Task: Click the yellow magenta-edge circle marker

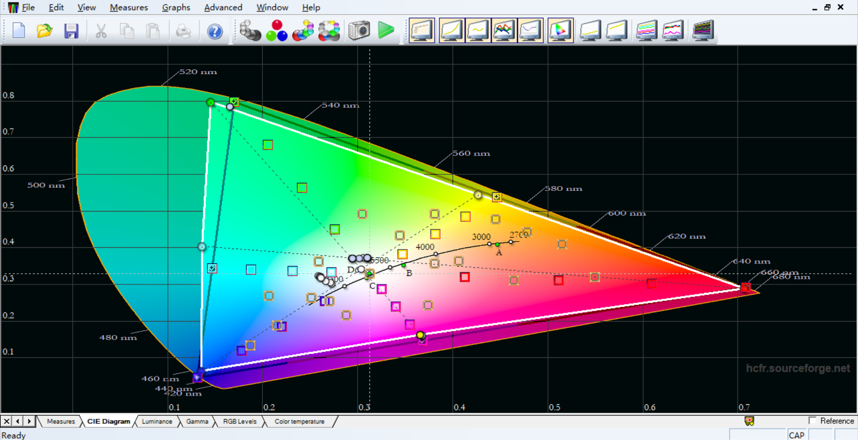Action: coord(420,335)
